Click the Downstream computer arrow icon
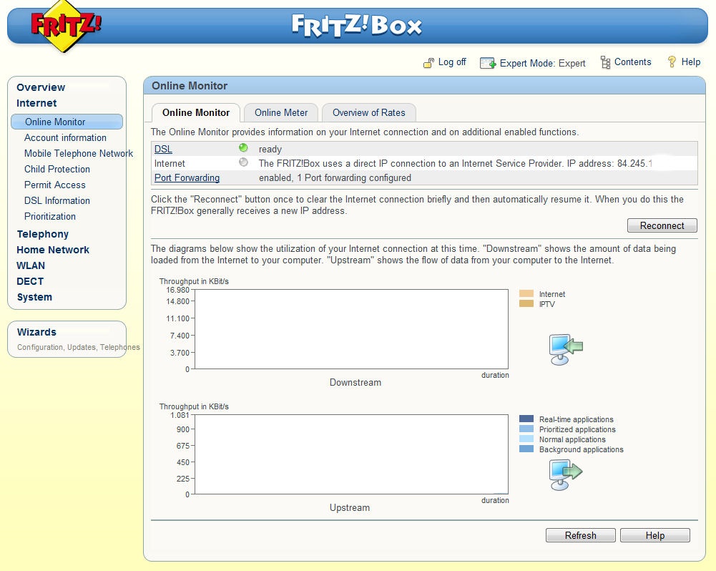The image size is (716, 571). (x=566, y=349)
